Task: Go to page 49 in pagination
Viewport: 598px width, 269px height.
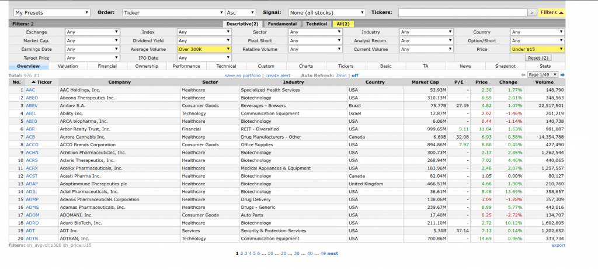Action: pyautogui.click(x=323, y=253)
